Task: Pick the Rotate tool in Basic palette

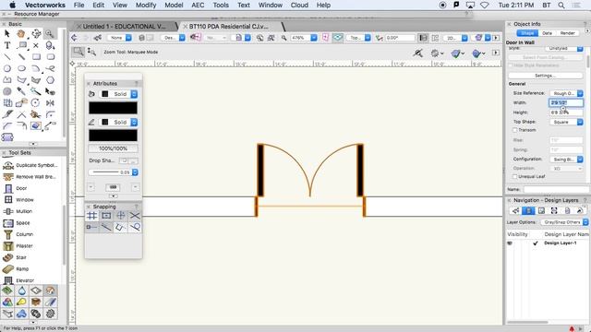Action: 35,102
